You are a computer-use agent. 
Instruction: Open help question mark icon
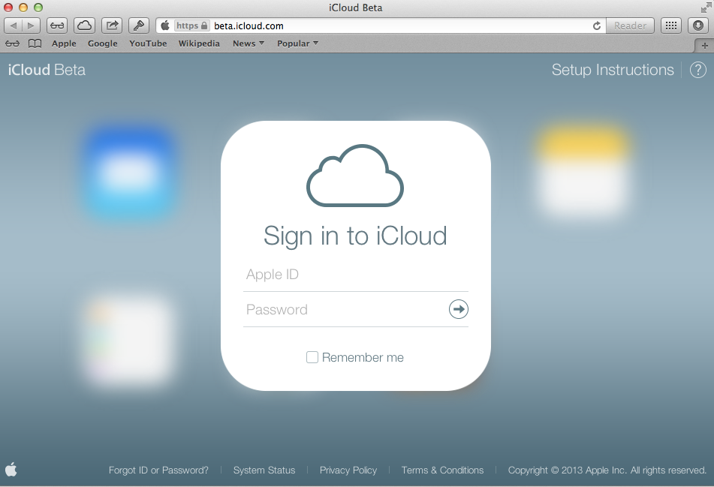(697, 70)
